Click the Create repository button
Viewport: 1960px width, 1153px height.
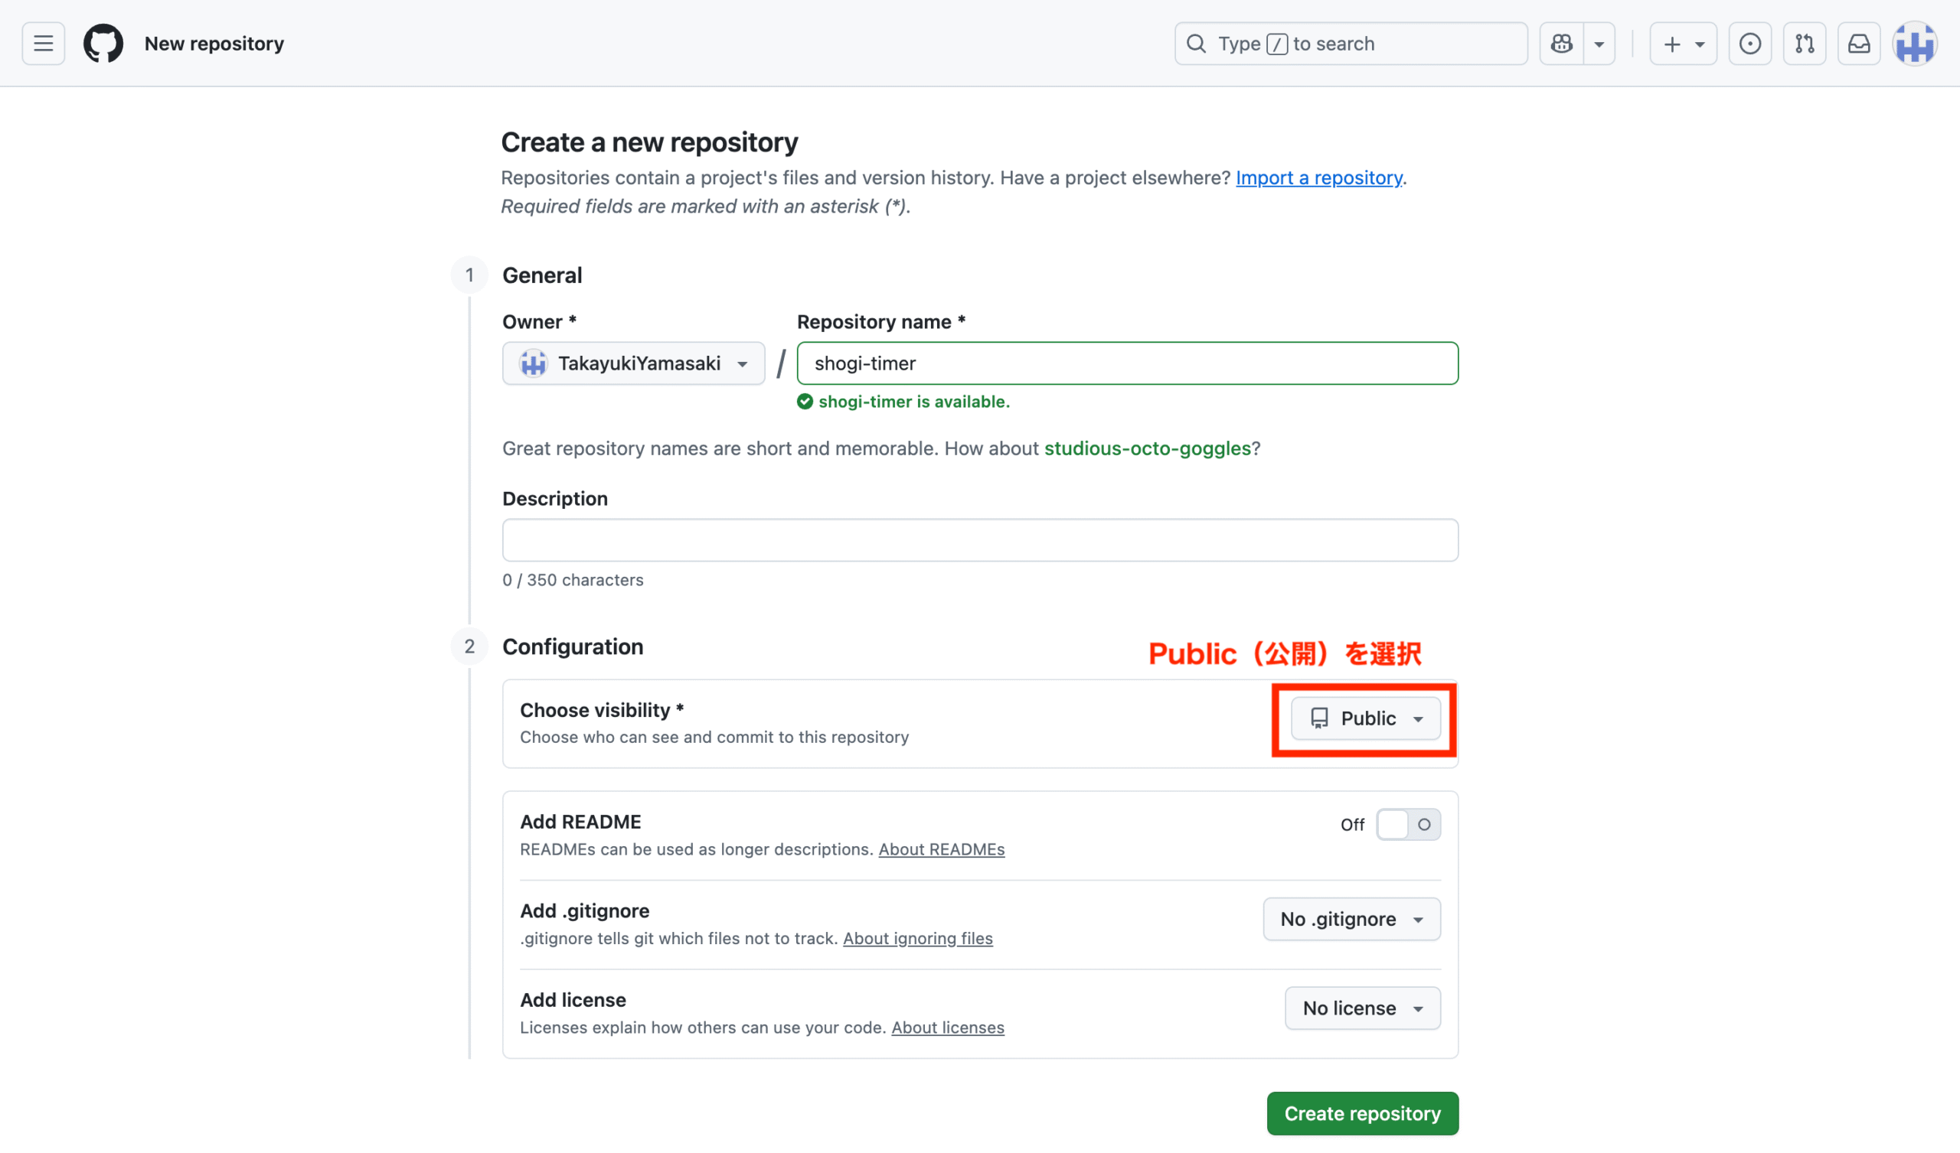(1362, 1113)
